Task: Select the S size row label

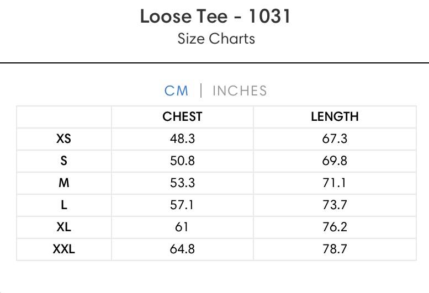Action: 63,161
